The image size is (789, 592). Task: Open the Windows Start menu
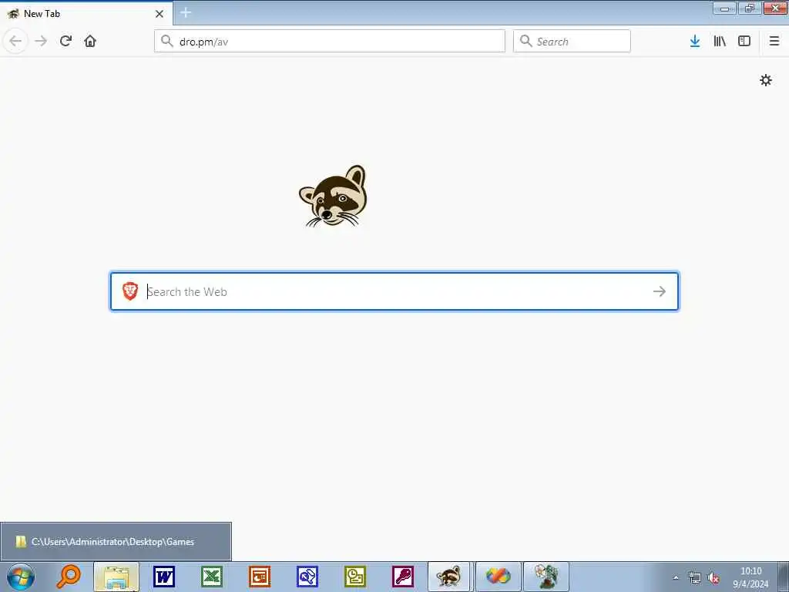tap(21, 577)
